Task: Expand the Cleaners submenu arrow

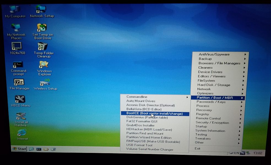Action: click(244, 68)
